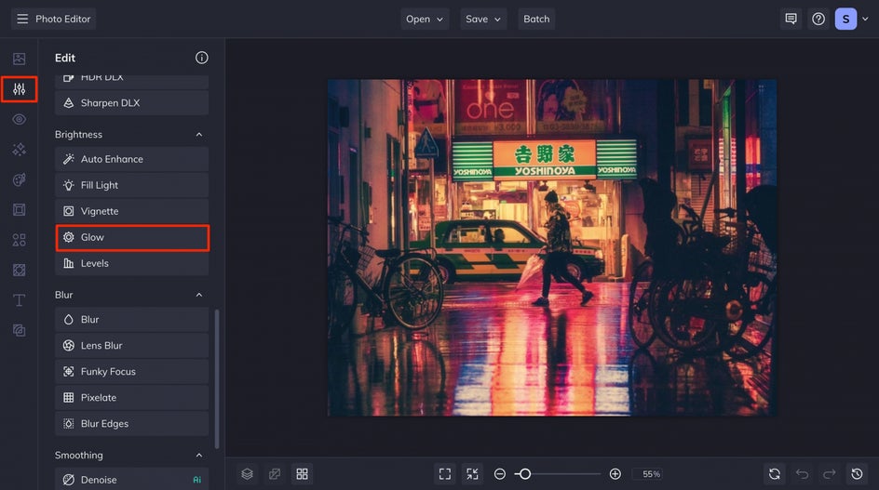Open the Frames sidebar icon

(x=19, y=210)
